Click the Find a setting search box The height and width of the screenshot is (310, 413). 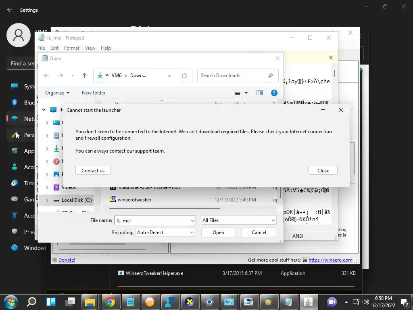(x=21, y=63)
